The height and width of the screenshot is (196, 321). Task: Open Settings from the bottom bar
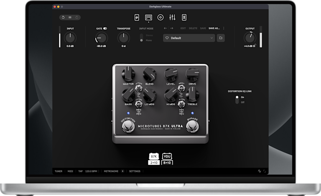tap(135, 171)
